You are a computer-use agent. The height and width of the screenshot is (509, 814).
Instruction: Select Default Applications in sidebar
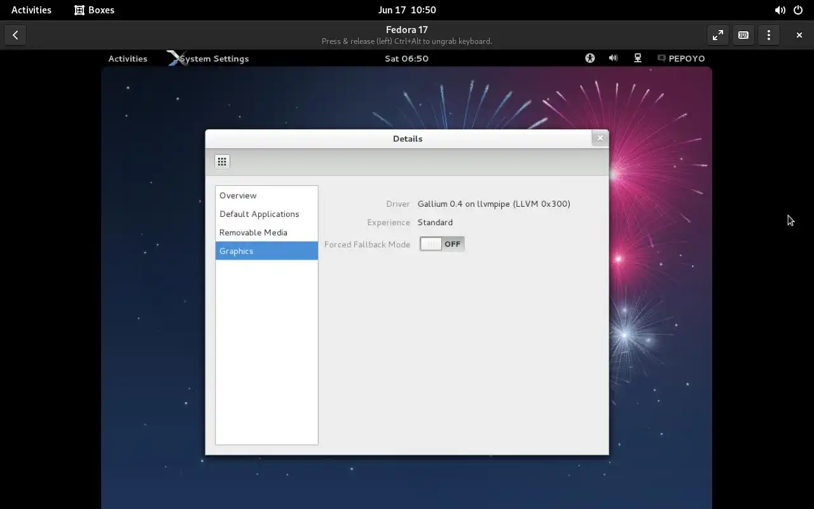point(266,214)
